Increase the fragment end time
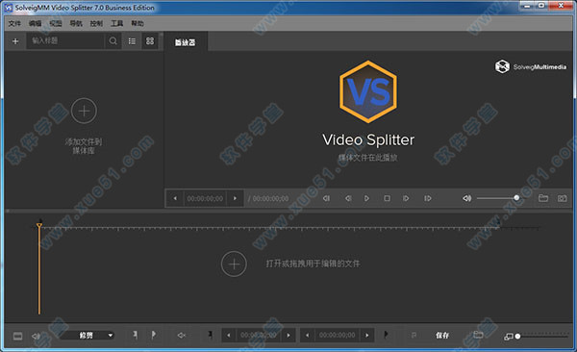 point(367,336)
